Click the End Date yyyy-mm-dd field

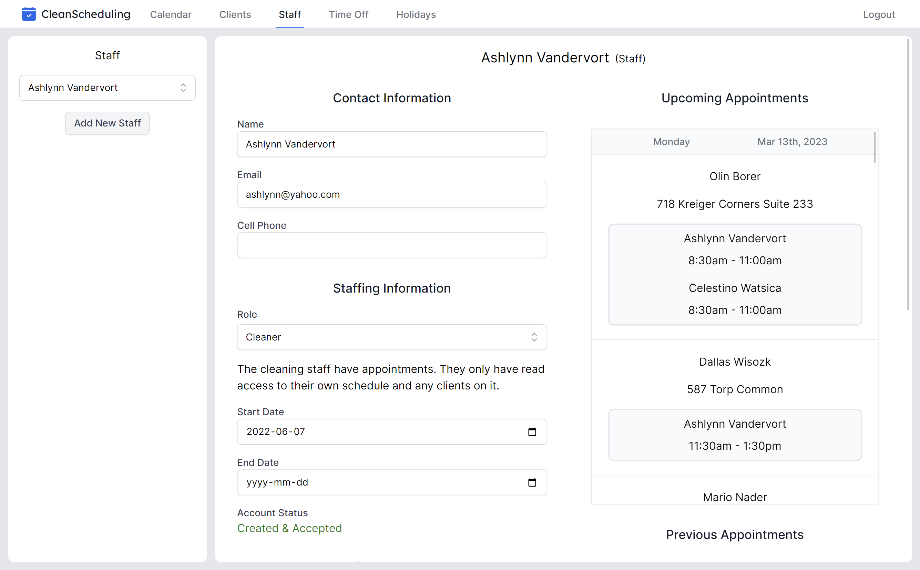pyautogui.click(x=391, y=482)
